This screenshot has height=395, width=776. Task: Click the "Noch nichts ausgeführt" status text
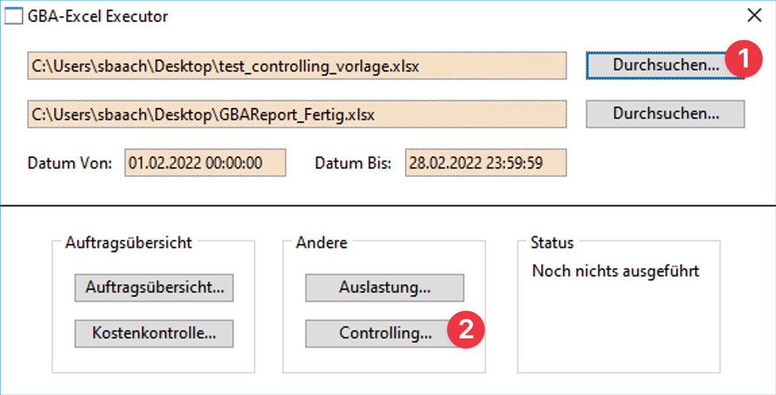tap(615, 271)
